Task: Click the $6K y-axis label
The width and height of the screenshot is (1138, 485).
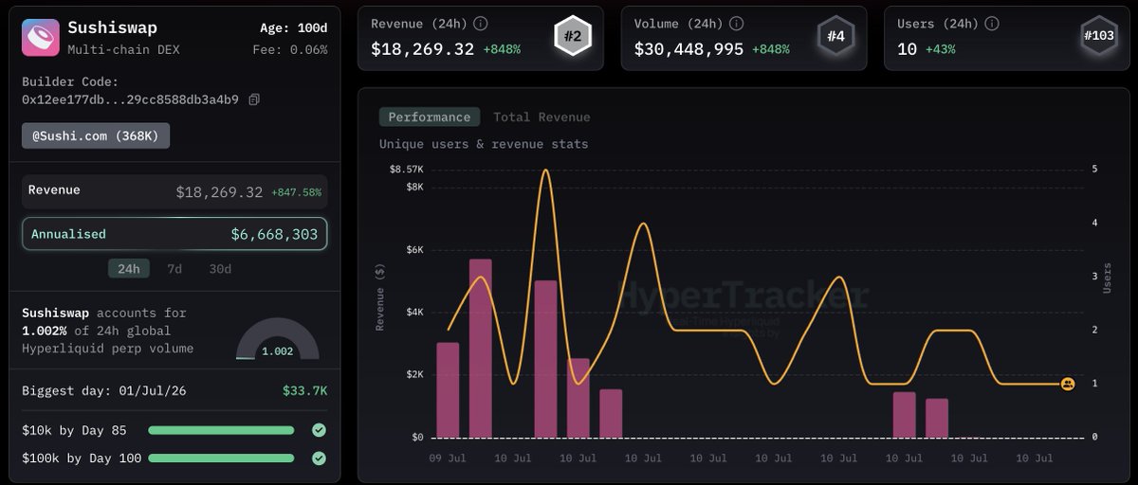Action: 416,250
